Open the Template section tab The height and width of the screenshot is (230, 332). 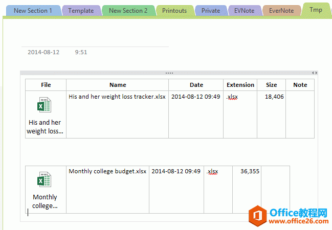[81, 10]
